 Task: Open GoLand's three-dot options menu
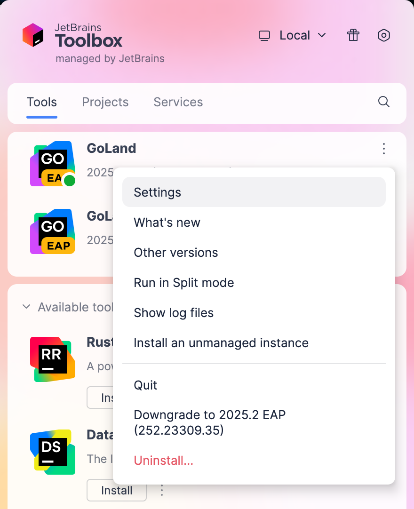pos(384,149)
